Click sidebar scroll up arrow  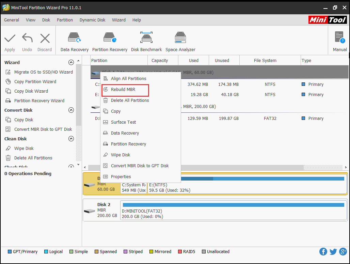coord(78,61)
